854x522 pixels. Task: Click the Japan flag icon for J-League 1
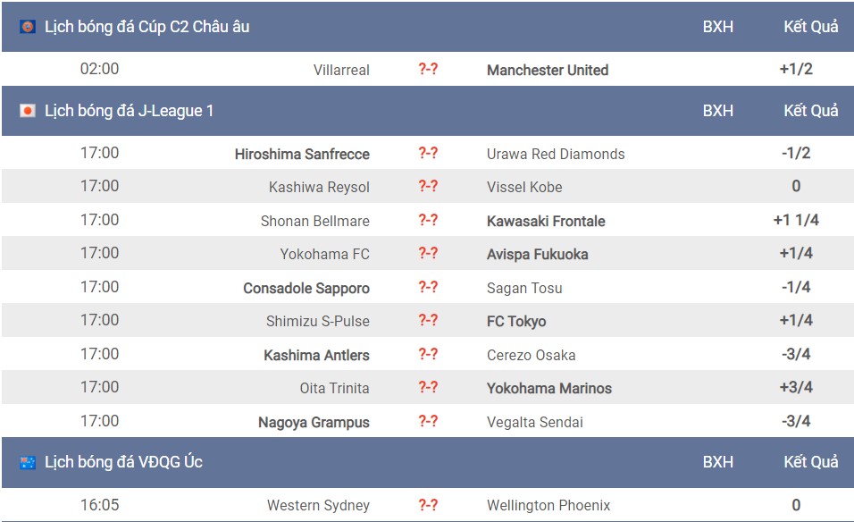(x=28, y=111)
